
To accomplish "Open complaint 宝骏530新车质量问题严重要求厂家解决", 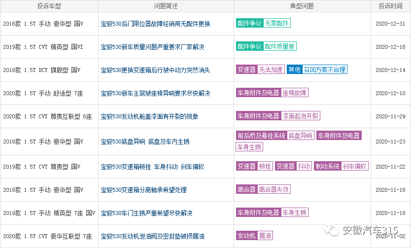I will pos(153,47).
